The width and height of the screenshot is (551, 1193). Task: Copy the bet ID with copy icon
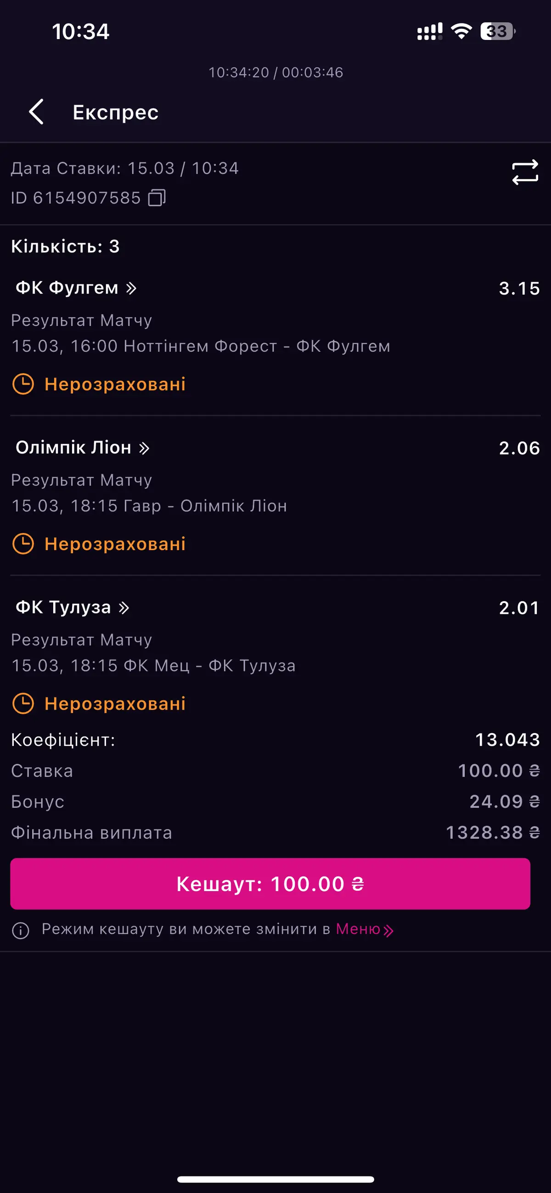pos(157,198)
